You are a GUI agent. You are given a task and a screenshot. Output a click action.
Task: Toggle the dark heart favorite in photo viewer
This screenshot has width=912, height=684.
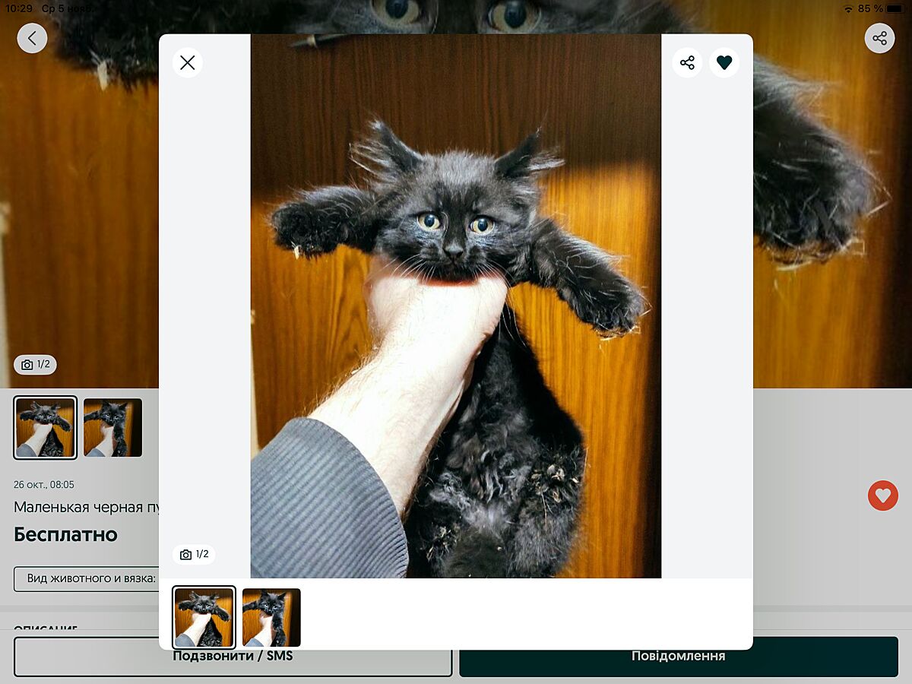pos(724,63)
